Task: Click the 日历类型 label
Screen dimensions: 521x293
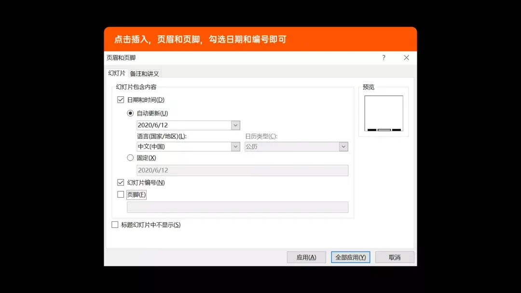Action: pyautogui.click(x=261, y=136)
